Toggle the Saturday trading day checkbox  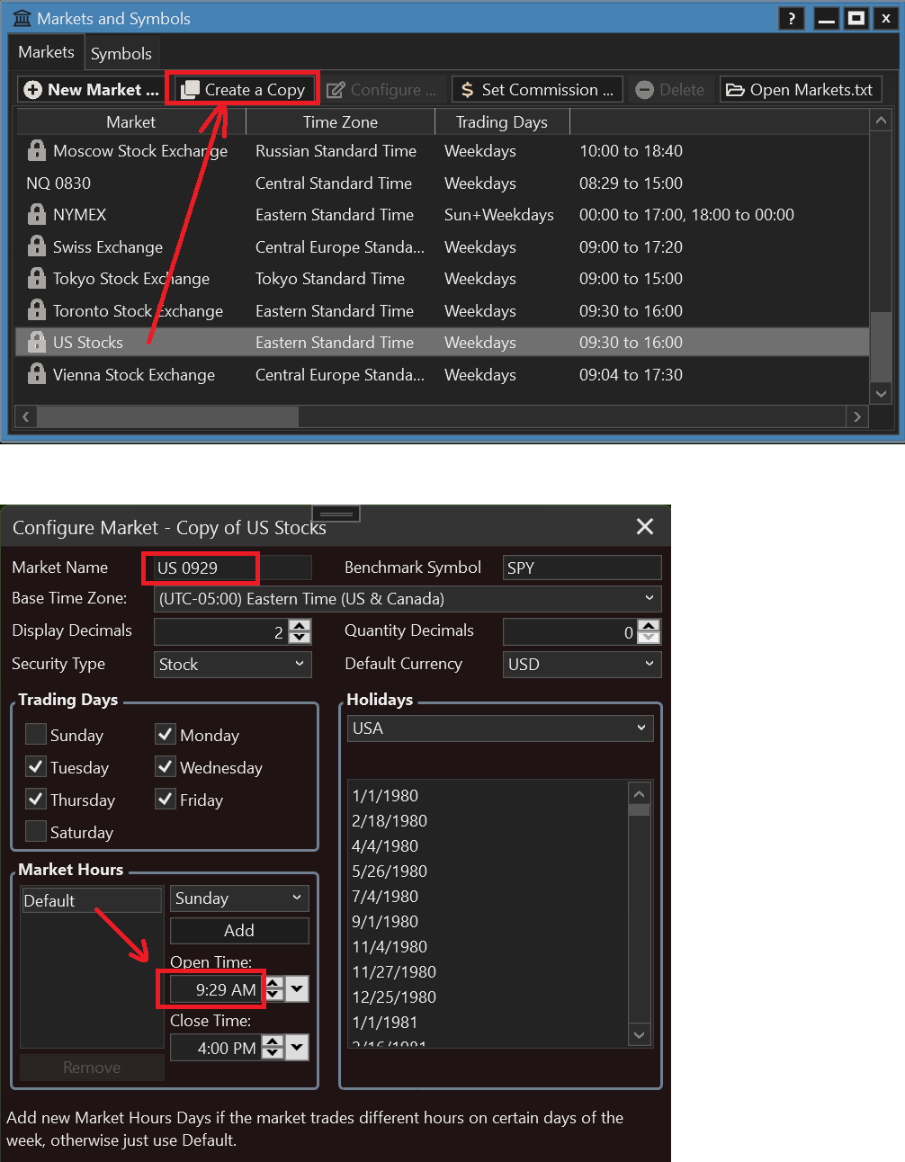[x=36, y=832]
